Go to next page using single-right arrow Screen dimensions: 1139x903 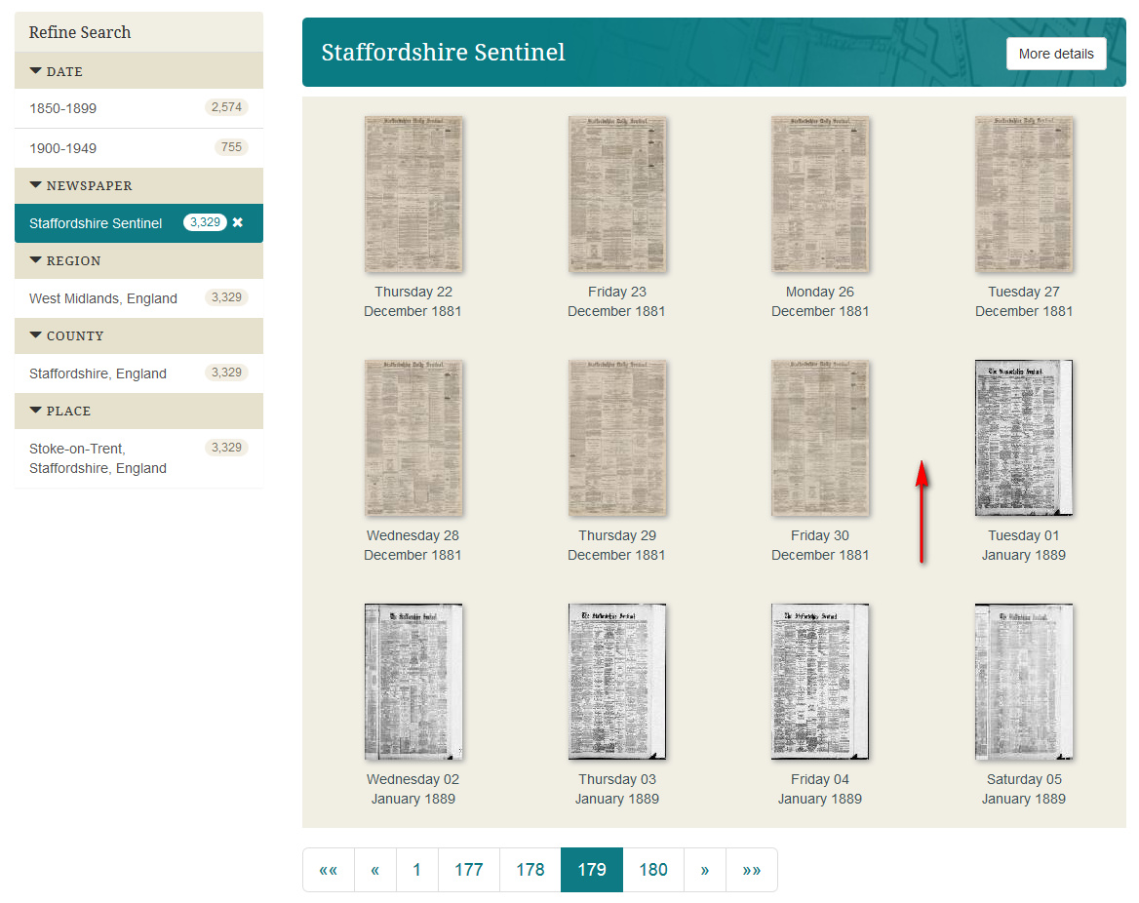(704, 870)
